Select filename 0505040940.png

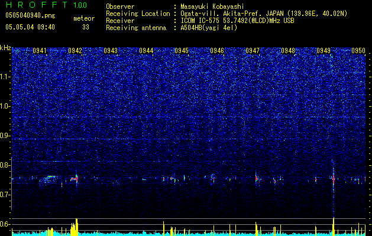coord(30,15)
